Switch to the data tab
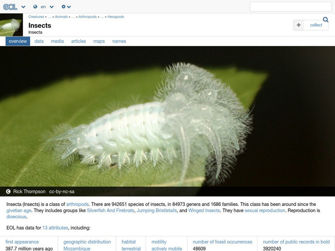335x251 pixels. [38, 41]
